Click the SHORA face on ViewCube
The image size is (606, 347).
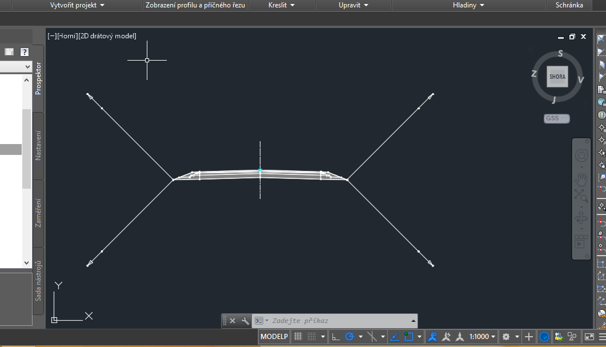(557, 77)
